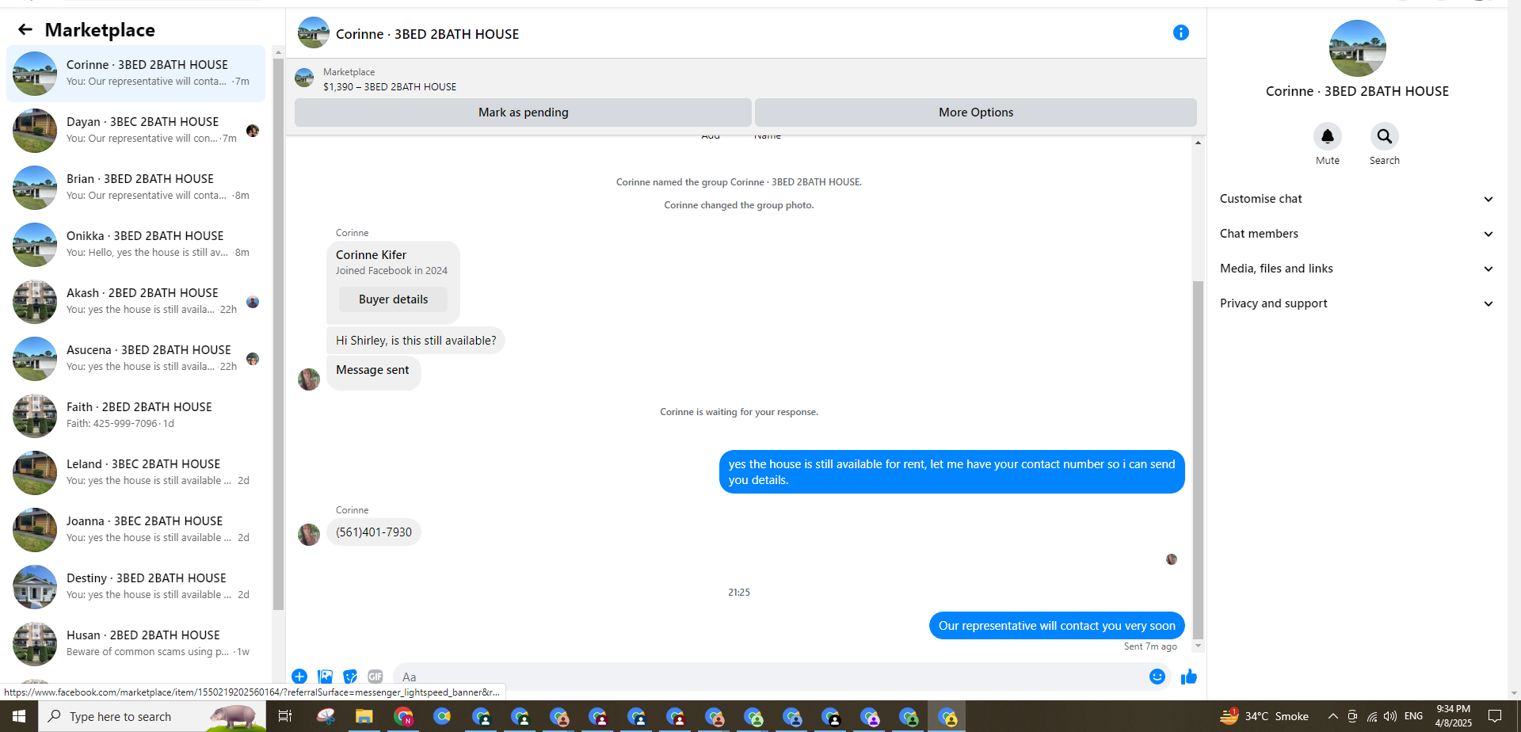Attach a photo with image icon
The height and width of the screenshot is (732, 1521).
pos(325,677)
